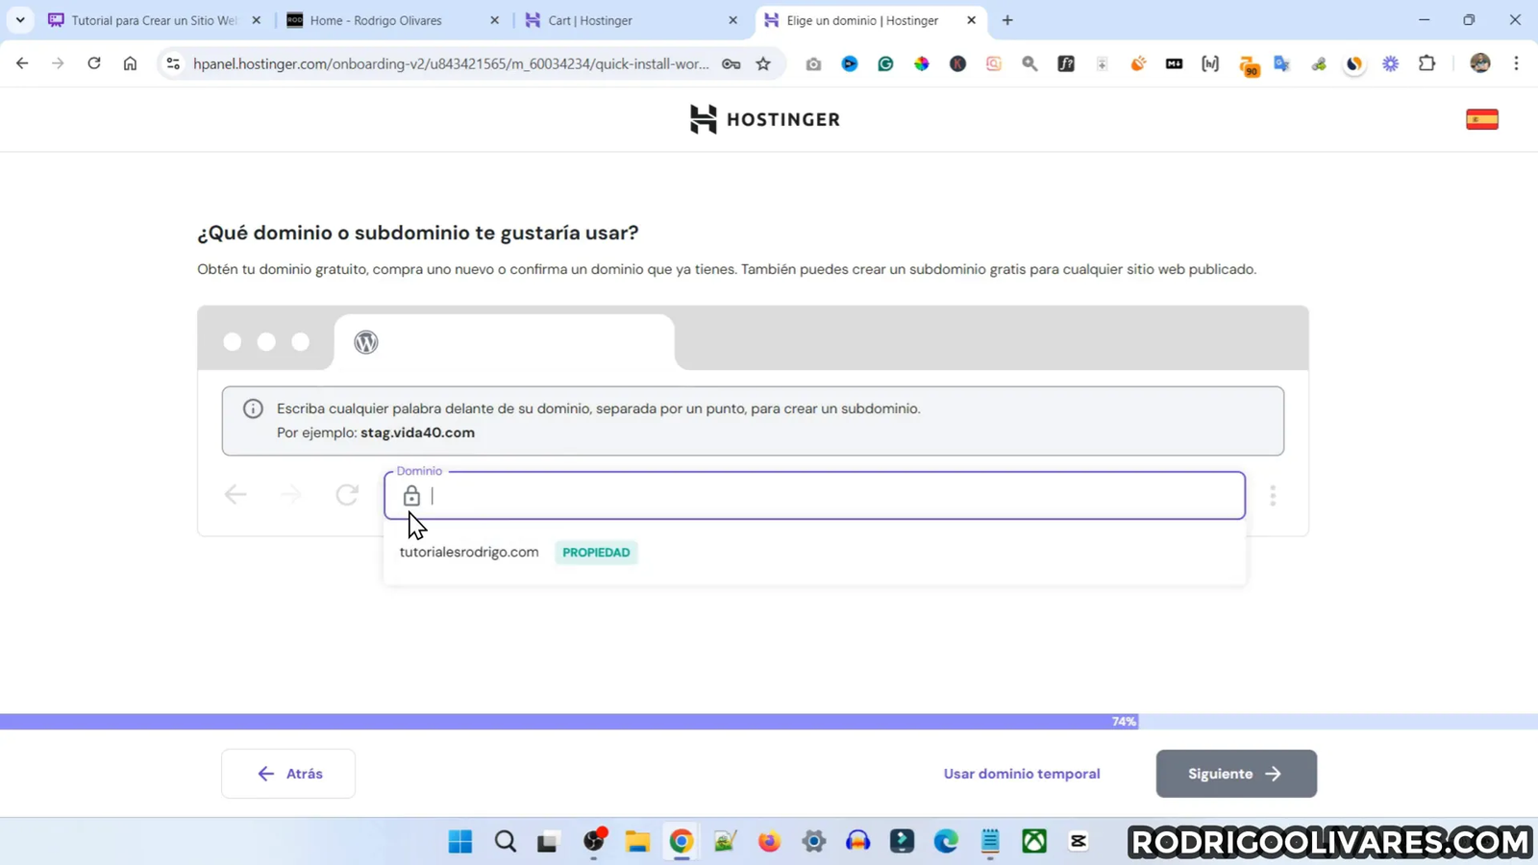Select tutorialesrodrigo.com from the suggestions
Screen dimensions: 1538x865
tap(469, 552)
